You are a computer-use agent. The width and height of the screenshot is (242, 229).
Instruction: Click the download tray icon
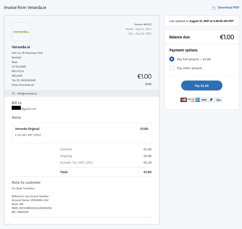tap(214, 8)
